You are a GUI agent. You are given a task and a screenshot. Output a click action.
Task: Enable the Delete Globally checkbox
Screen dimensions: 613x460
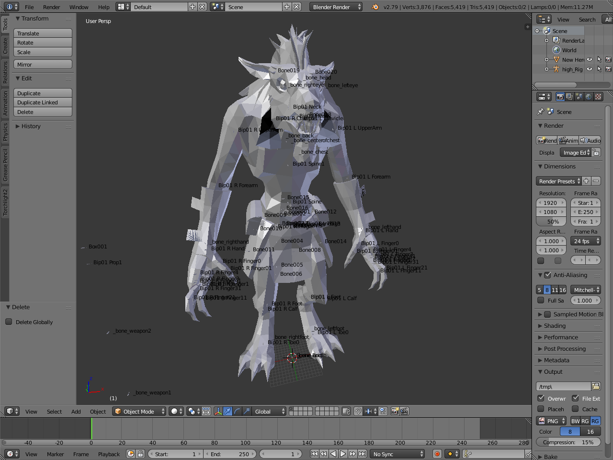[x=9, y=322]
